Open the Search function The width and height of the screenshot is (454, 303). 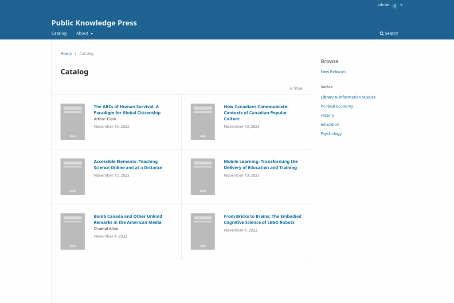(x=389, y=33)
